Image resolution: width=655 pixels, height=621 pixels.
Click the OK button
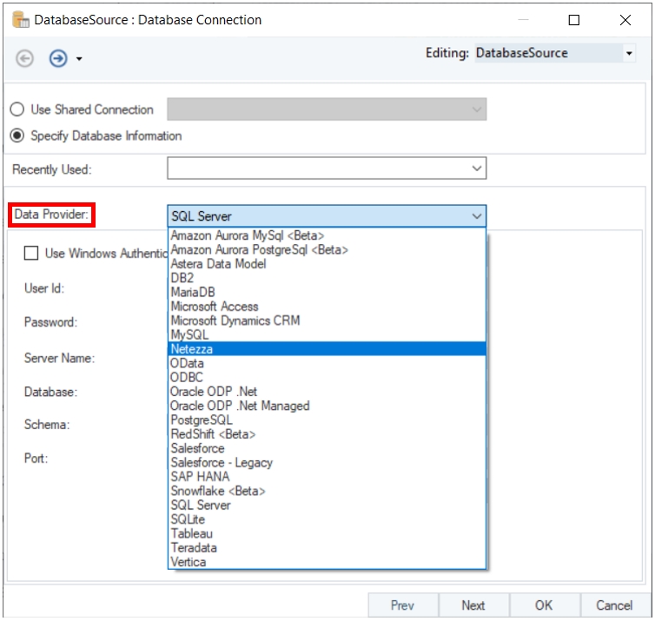tap(543, 605)
